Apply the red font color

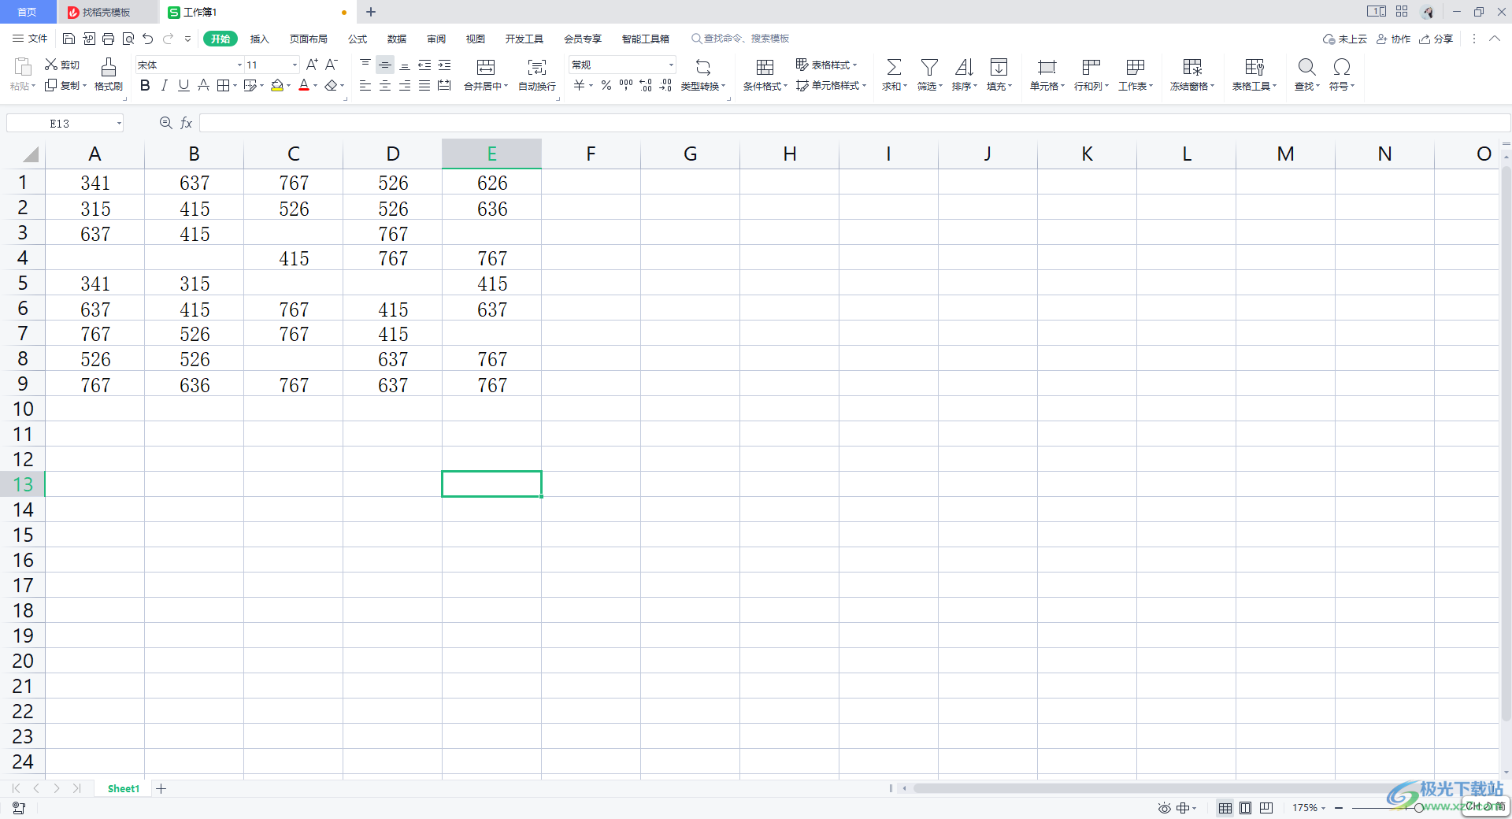(304, 85)
